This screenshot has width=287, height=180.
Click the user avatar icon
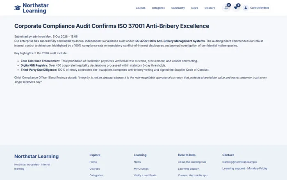(246, 8)
